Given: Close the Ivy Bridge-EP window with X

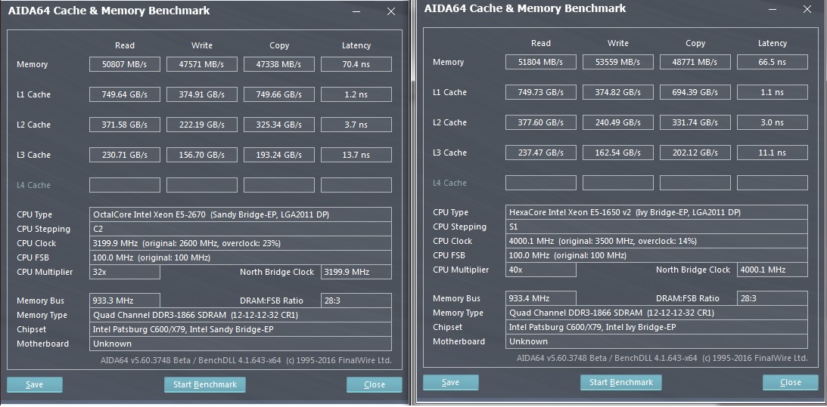Looking at the screenshot, I should point(807,10).
